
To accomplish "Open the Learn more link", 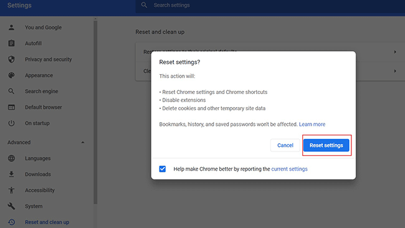I will pos(312,124).
